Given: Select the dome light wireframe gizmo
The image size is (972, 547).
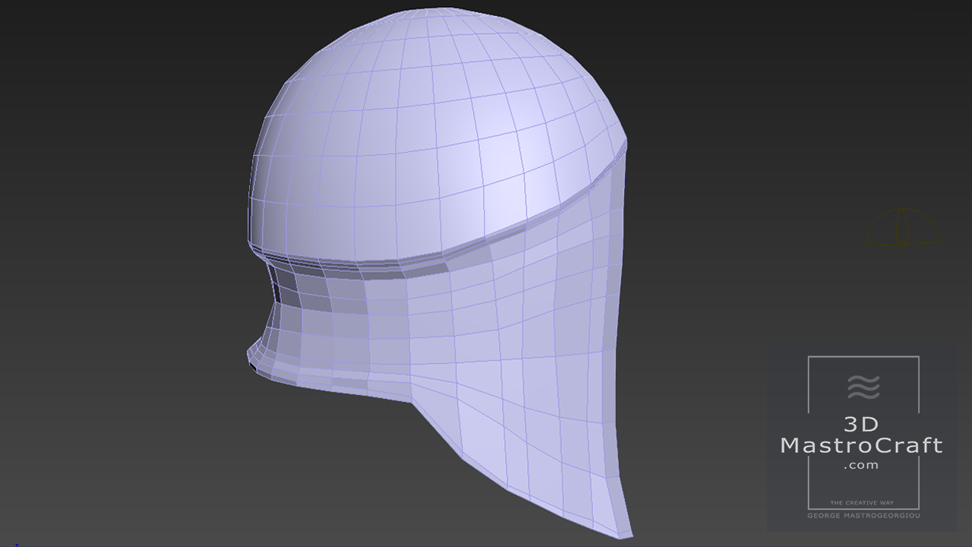Looking at the screenshot, I should pos(903,228).
